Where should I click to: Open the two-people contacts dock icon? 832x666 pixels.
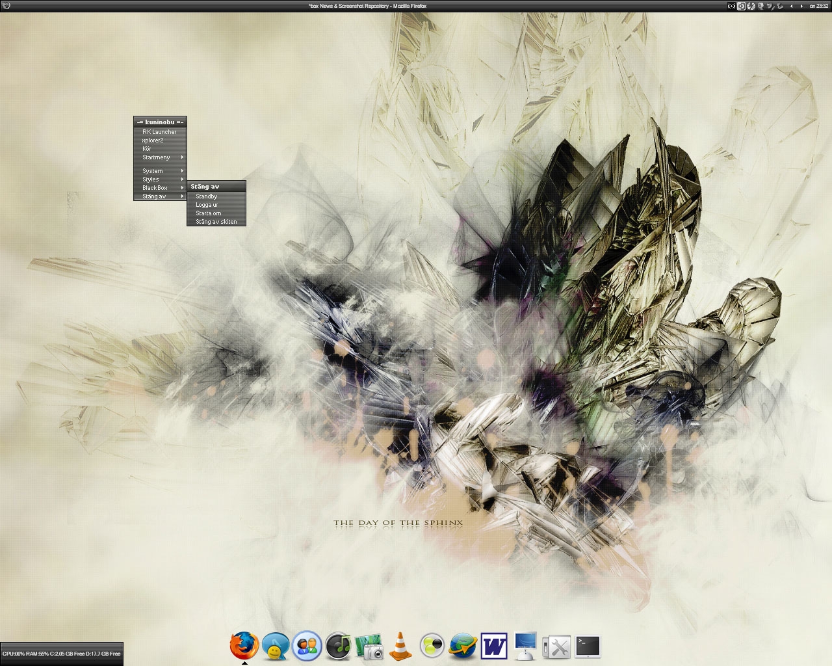[x=307, y=646]
